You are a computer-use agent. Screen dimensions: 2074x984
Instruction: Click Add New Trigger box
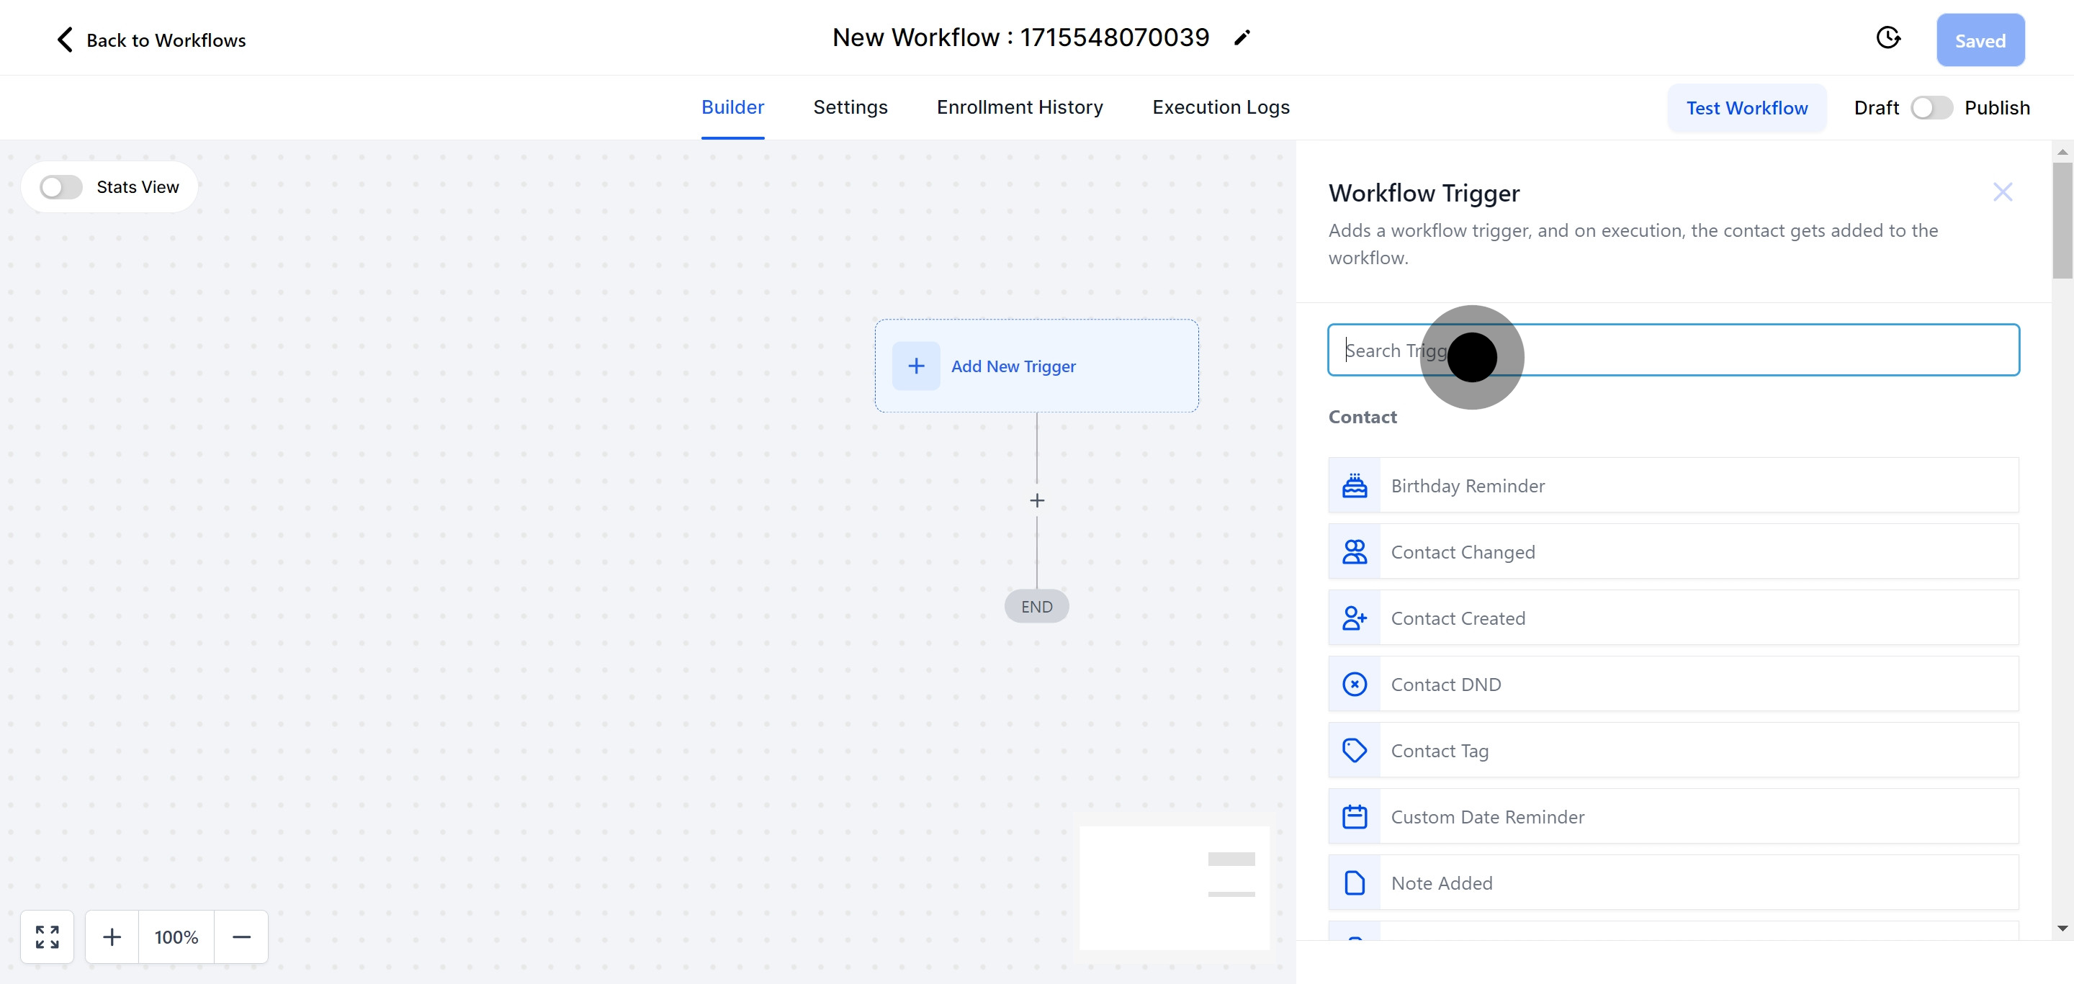pyautogui.click(x=1036, y=366)
